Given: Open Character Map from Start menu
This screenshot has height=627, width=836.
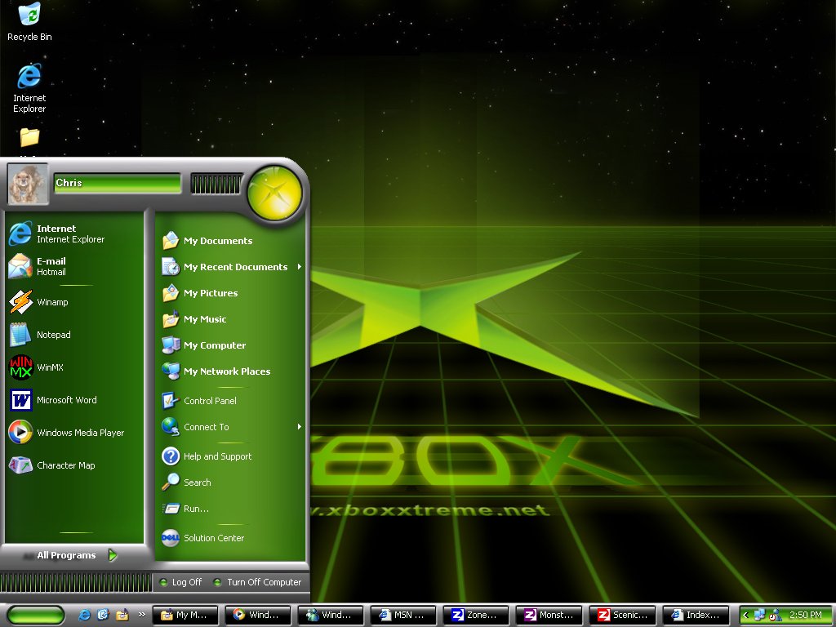Looking at the screenshot, I should click(74, 465).
